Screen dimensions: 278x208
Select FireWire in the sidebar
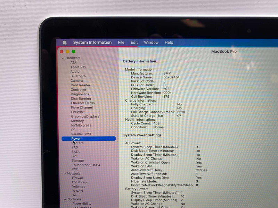coord(77,112)
